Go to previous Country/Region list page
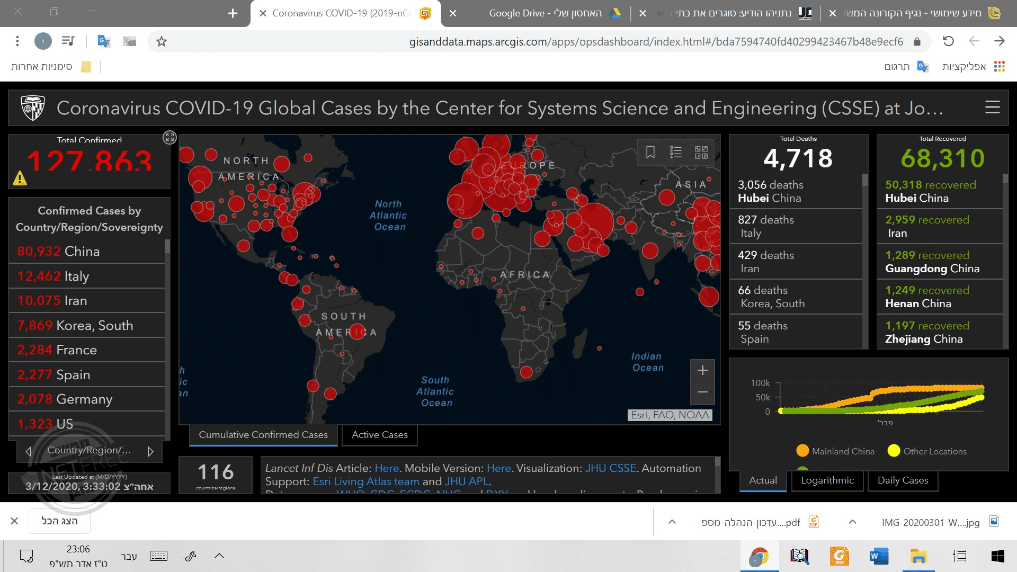 [29, 451]
